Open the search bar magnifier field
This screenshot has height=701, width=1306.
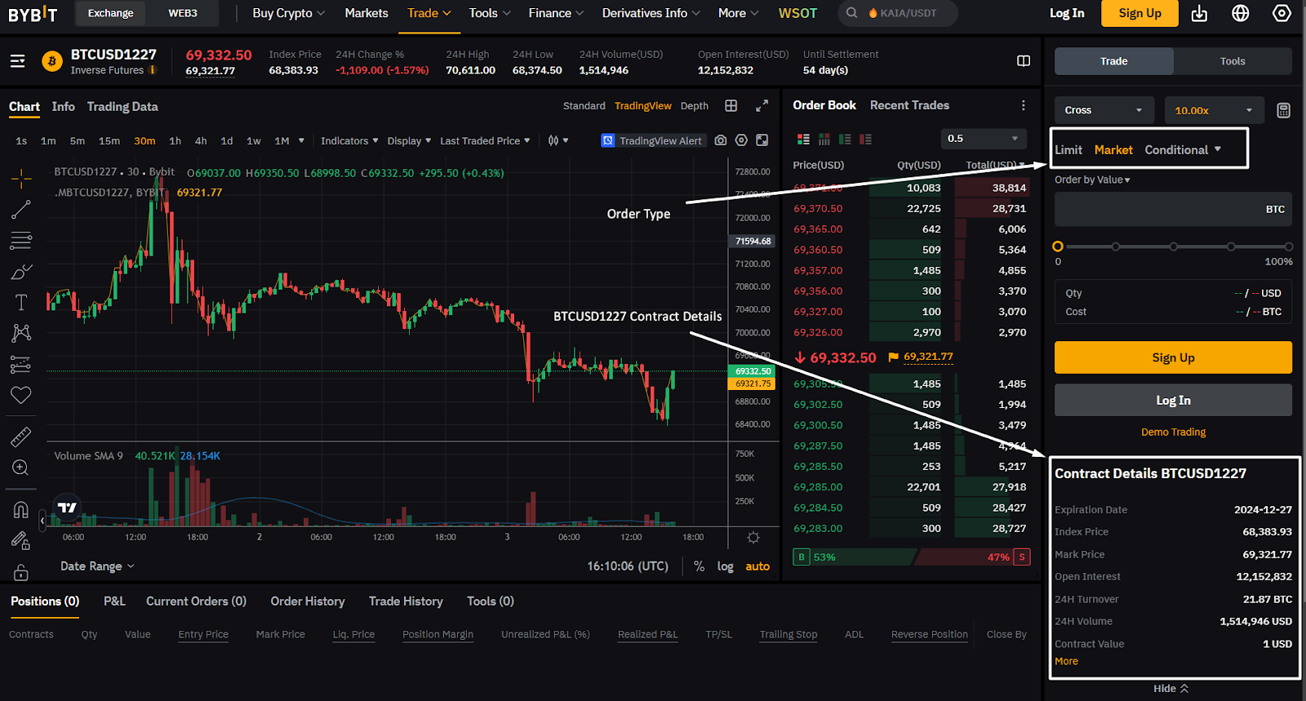(898, 13)
